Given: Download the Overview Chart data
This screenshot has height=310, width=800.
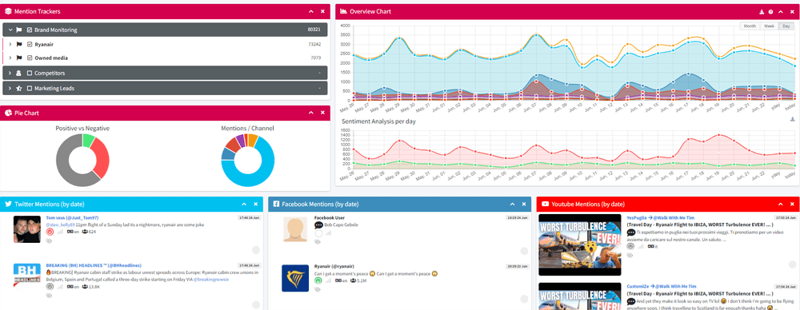Looking at the screenshot, I should (x=762, y=11).
